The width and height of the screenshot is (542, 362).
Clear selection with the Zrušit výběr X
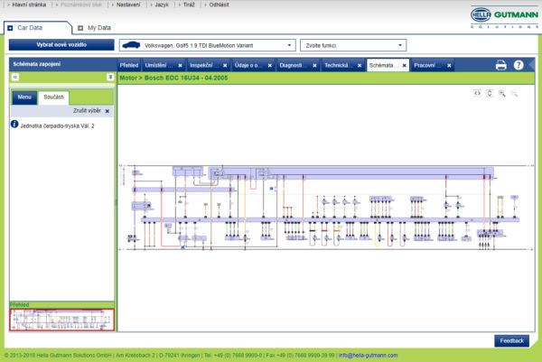click(107, 111)
